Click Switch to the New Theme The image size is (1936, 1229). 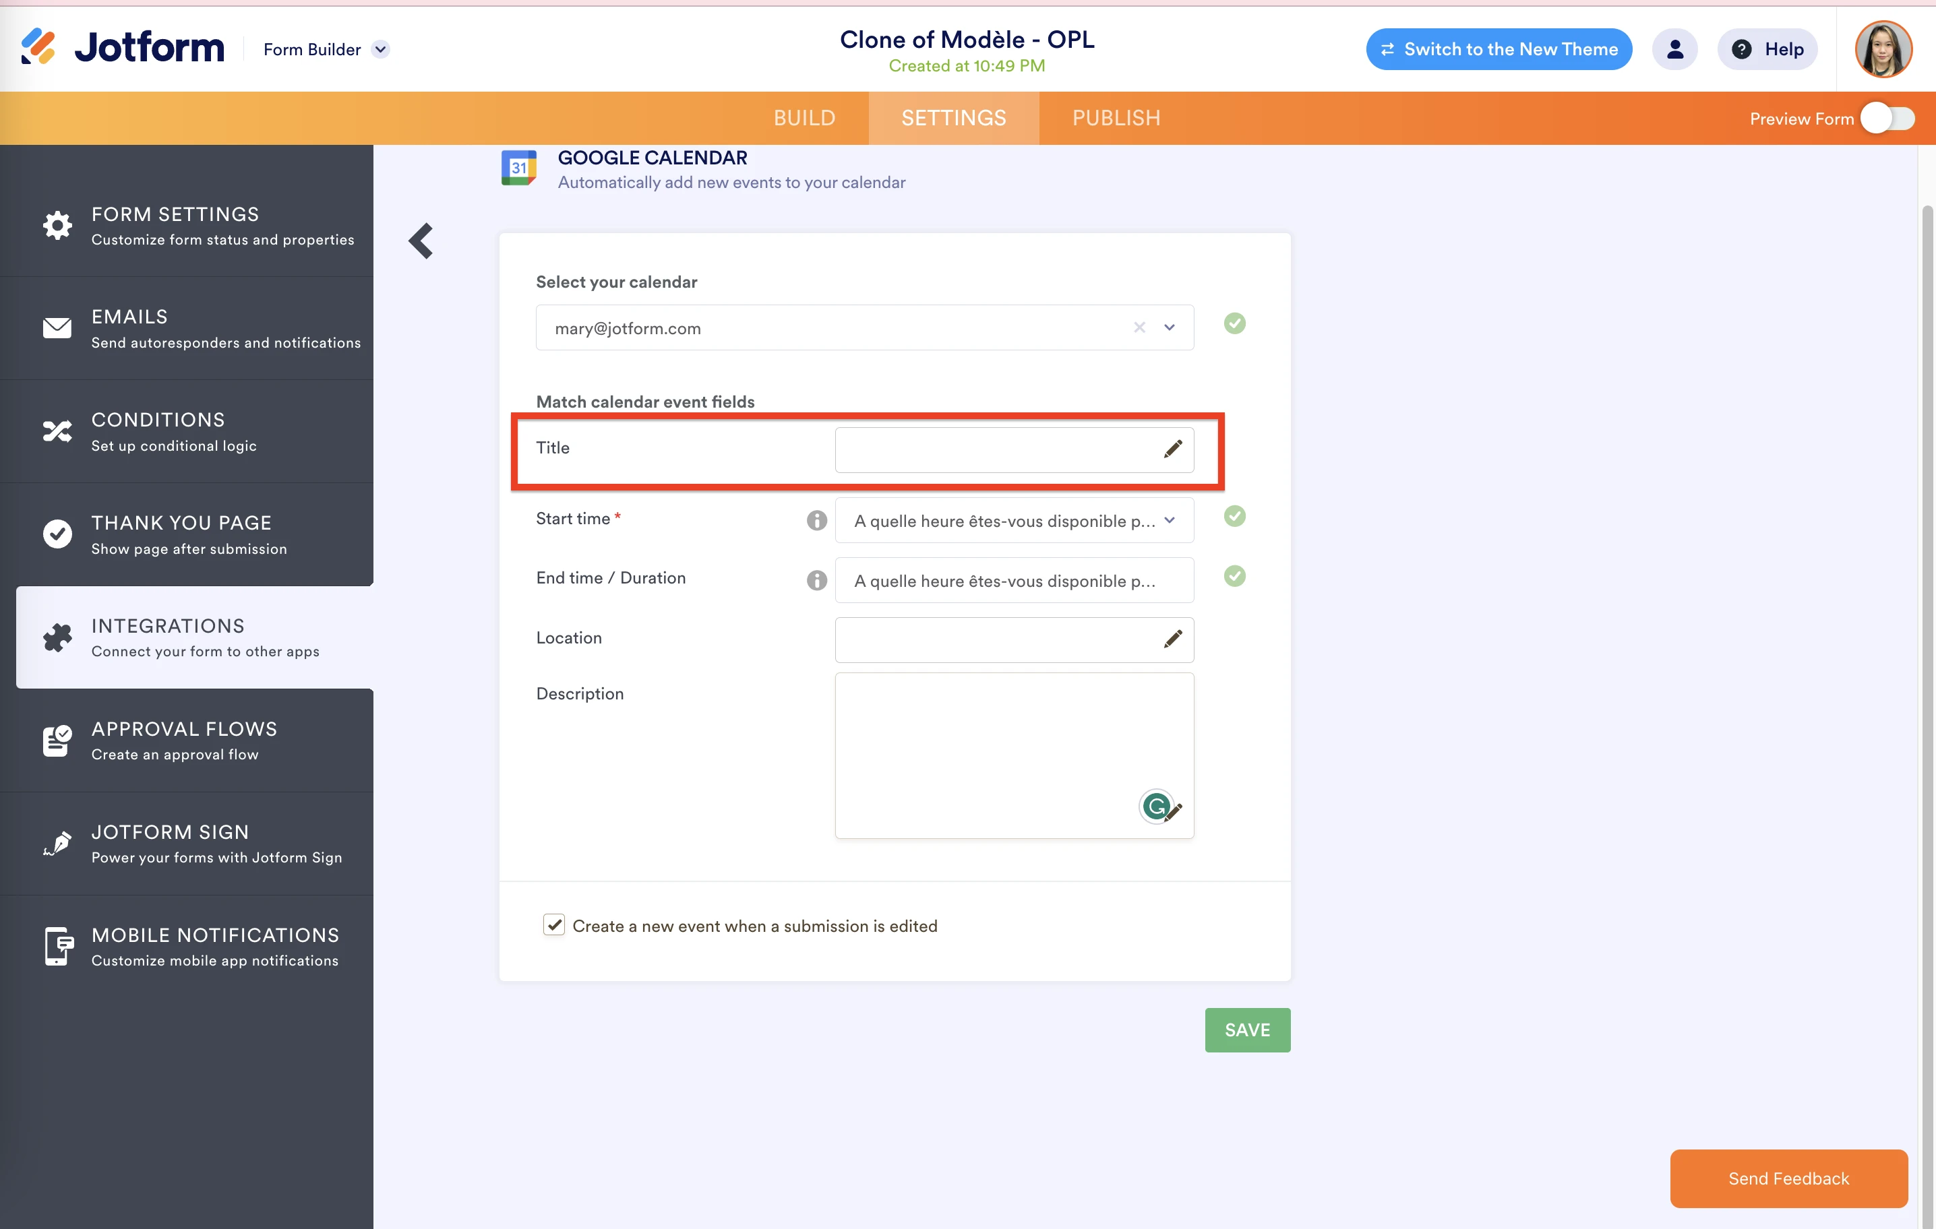[1498, 49]
